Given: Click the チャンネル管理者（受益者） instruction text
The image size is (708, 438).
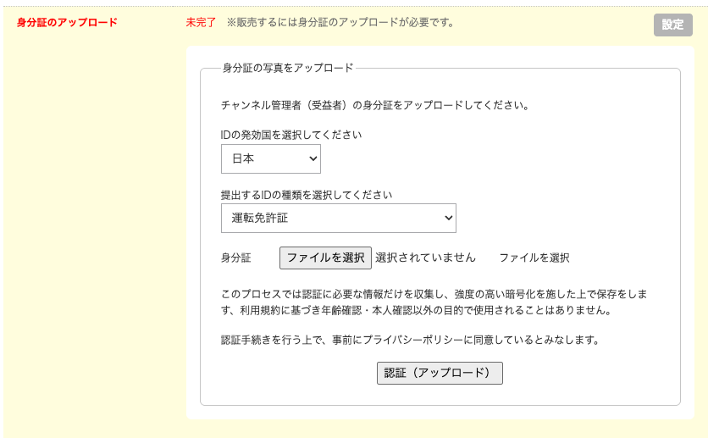Looking at the screenshot, I should click(374, 106).
